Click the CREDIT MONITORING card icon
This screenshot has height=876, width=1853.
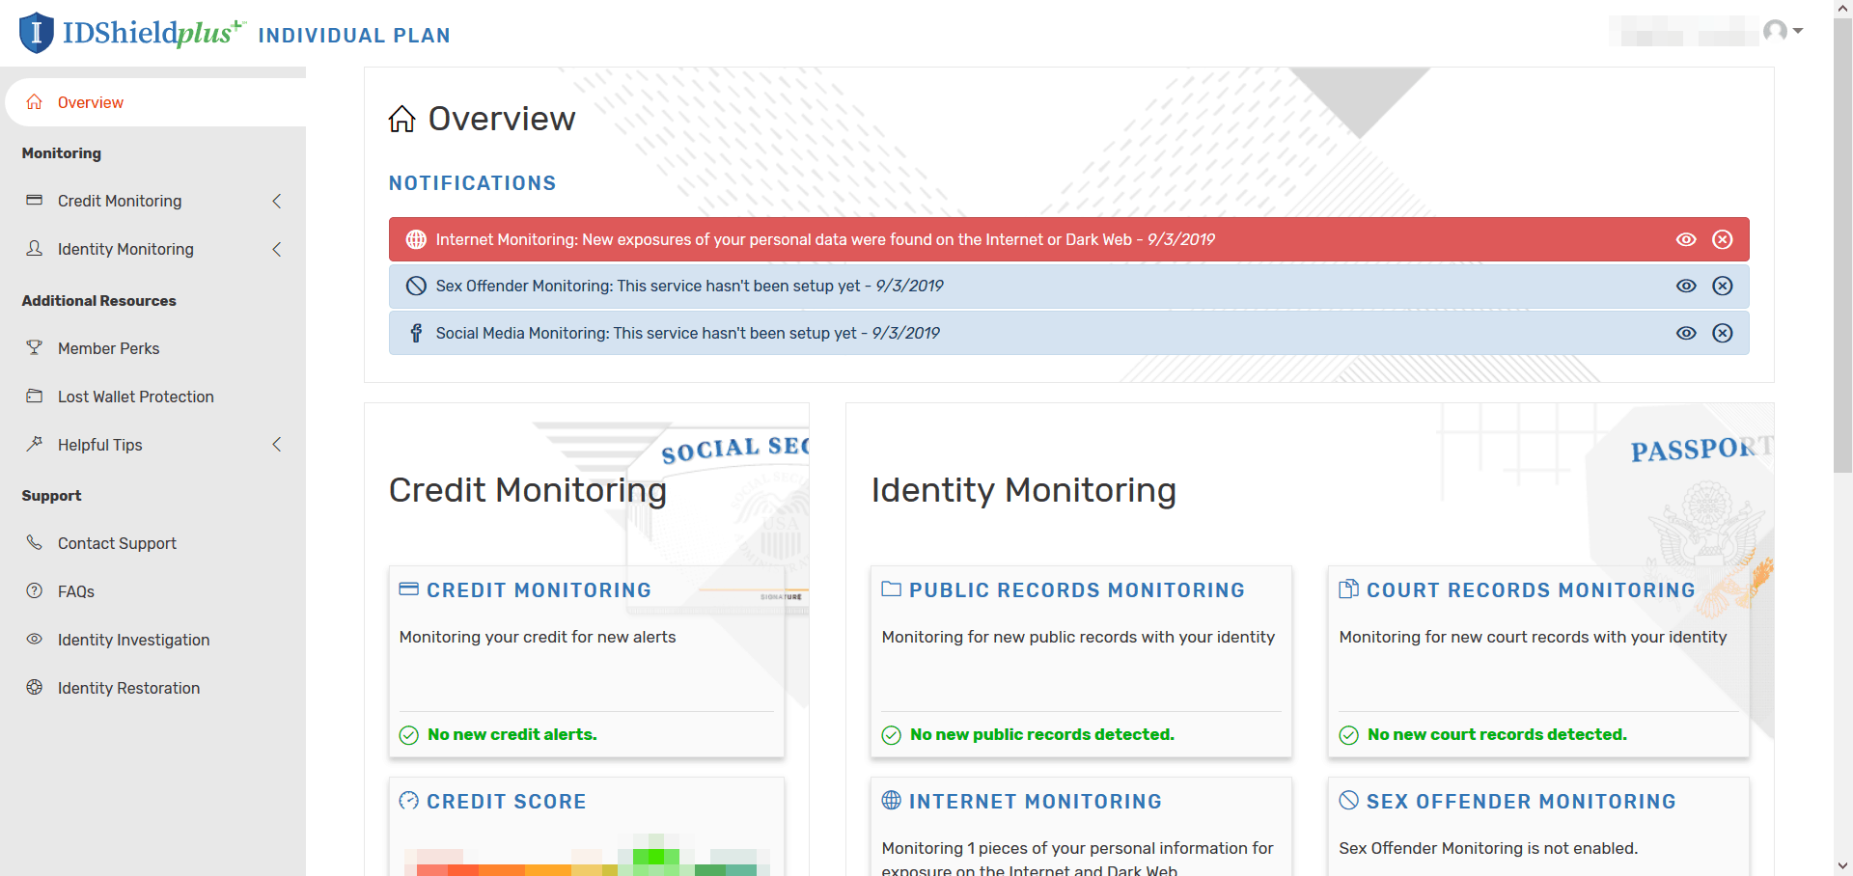[409, 589]
